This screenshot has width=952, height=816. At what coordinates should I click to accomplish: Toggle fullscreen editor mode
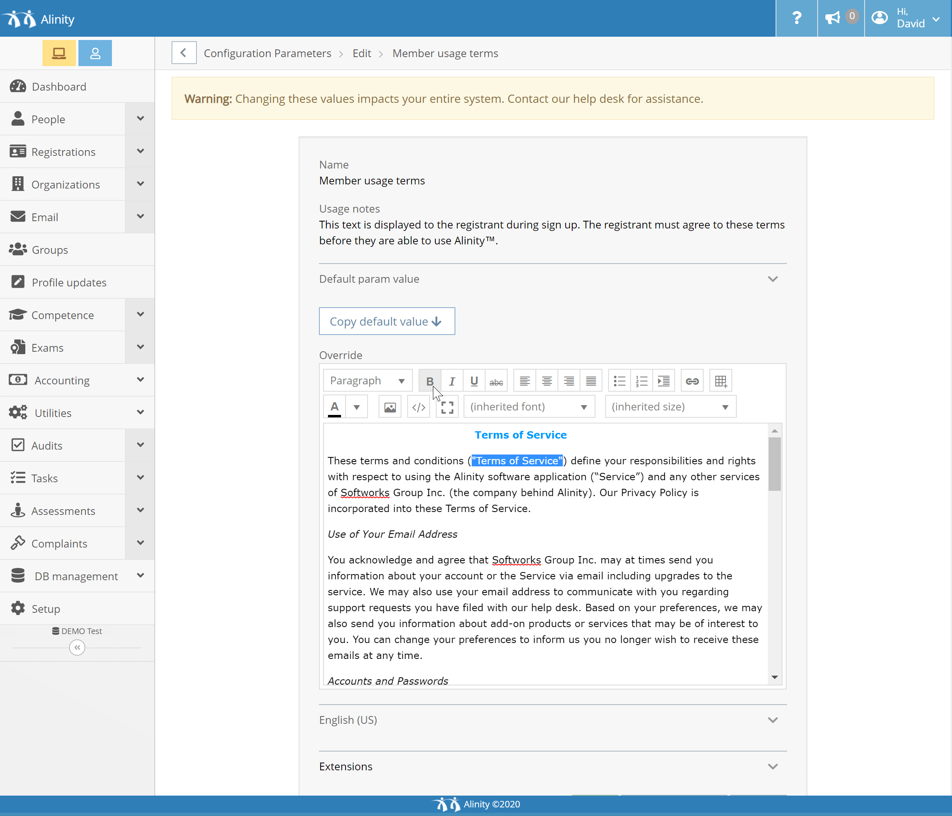(447, 407)
